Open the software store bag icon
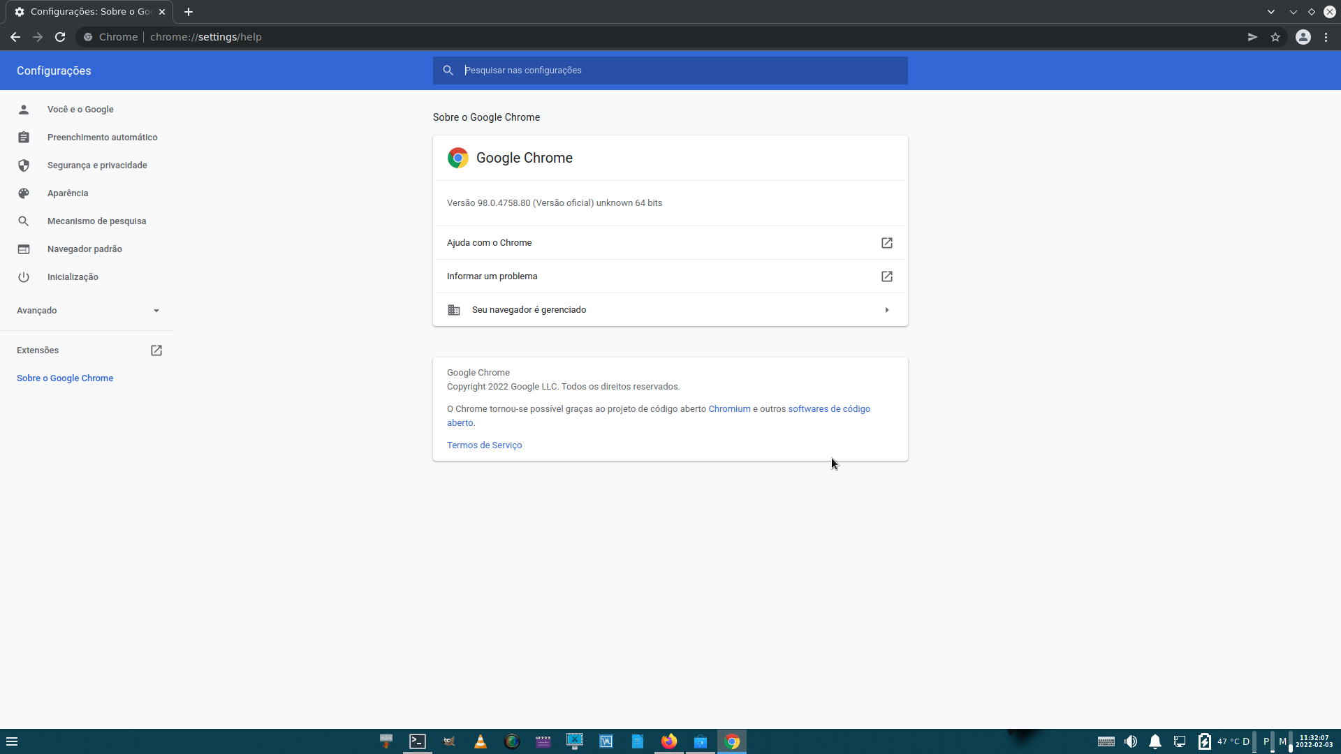Image resolution: width=1341 pixels, height=754 pixels. pyautogui.click(x=701, y=741)
